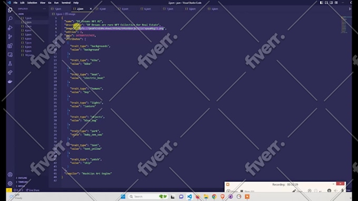Open the Explorer view in activity bar
The image size is (358, 201).
coord(10,10)
